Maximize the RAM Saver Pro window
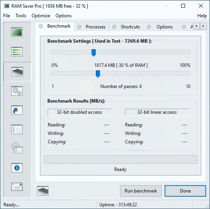Screen dimensions: 210x209 (x=183, y=6)
